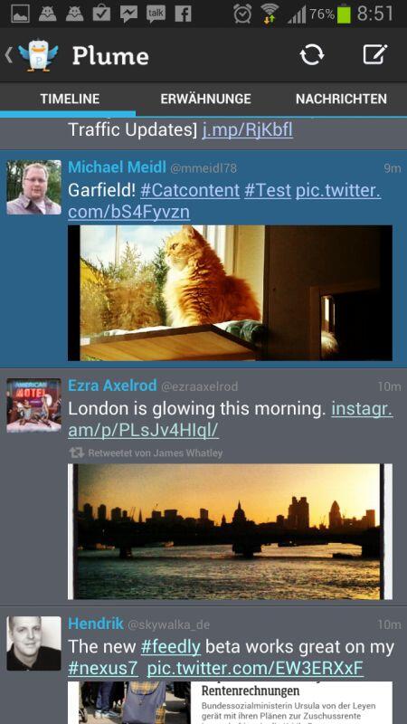Open the #feedly hashtag link
407x724 pixels.
(171, 647)
